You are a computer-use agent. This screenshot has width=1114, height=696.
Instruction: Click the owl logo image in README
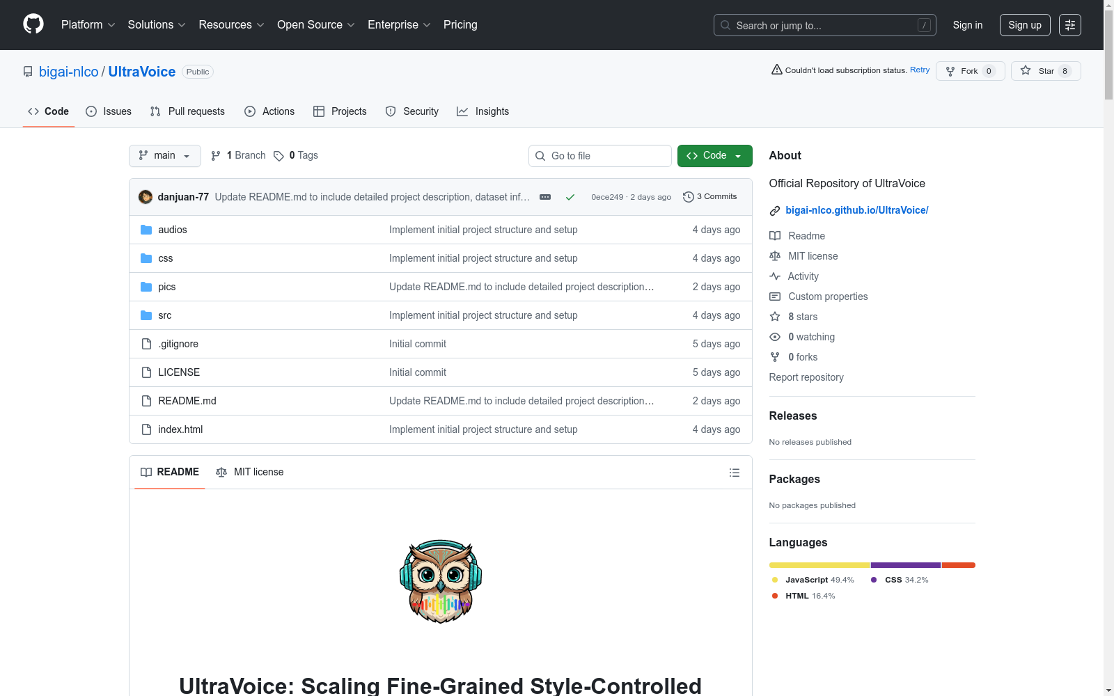pyautogui.click(x=441, y=582)
